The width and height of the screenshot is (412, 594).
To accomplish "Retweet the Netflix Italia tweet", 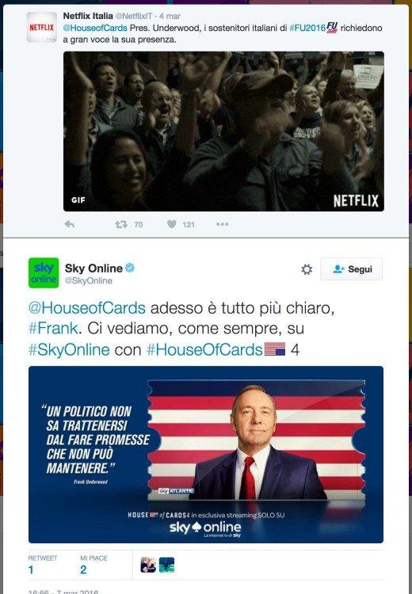I will (x=121, y=224).
